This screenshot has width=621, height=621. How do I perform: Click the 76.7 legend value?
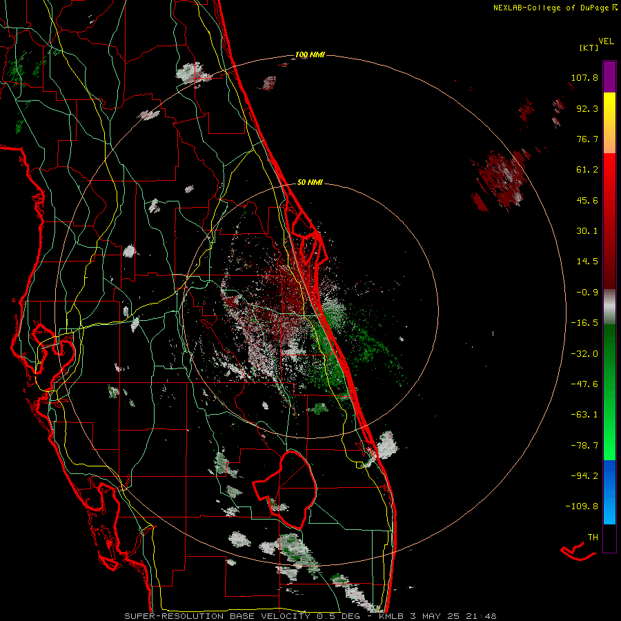pos(587,139)
